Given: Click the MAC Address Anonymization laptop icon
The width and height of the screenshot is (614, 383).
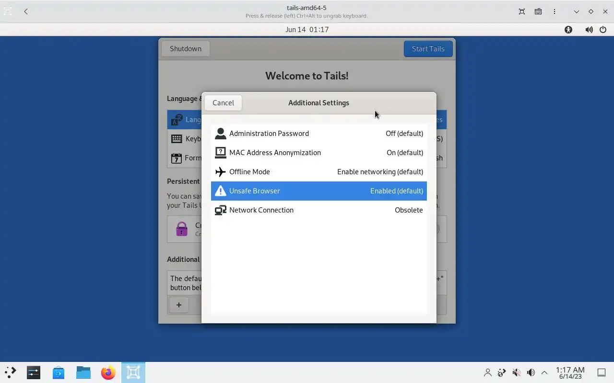Looking at the screenshot, I should click(220, 153).
